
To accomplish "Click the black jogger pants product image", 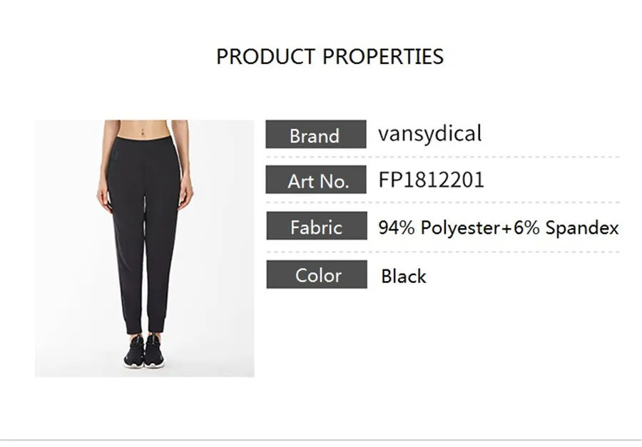I will click(145, 248).
